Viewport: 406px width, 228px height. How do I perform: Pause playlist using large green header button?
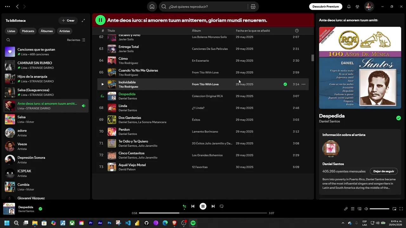(100, 20)
